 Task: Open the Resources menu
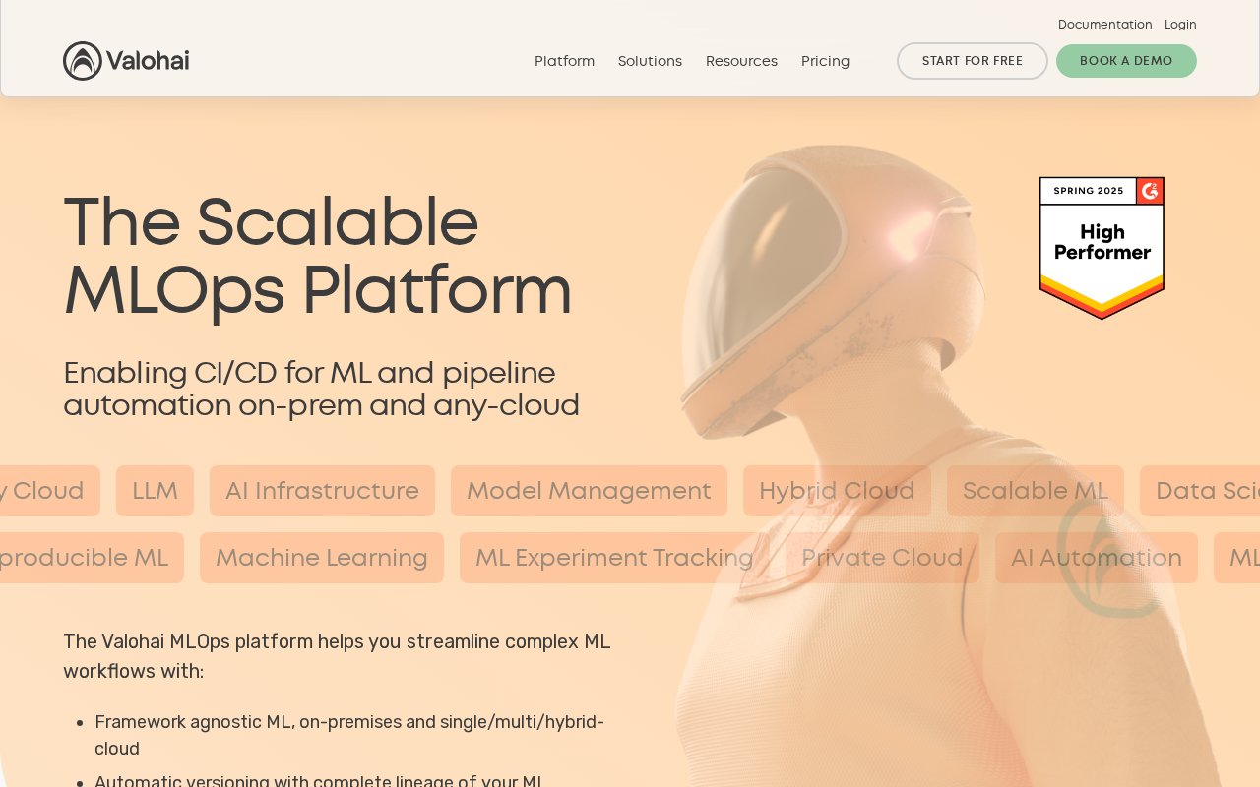741,61
